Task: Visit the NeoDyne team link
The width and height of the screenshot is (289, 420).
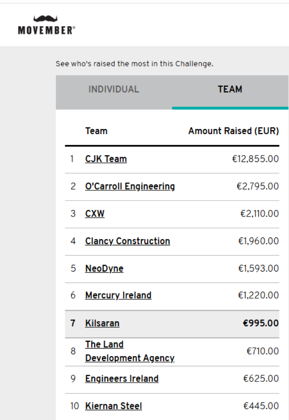Action: (104, 269)
